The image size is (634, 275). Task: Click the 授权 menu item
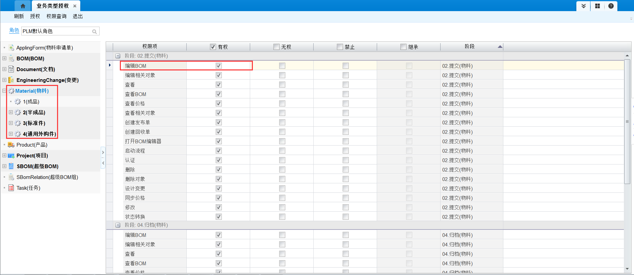[x=35, y=16]
